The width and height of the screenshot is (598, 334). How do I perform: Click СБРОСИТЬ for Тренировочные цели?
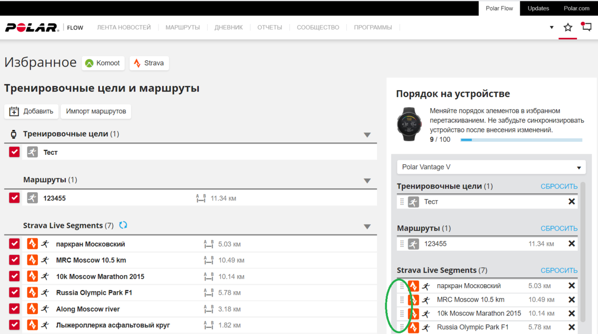559,186
